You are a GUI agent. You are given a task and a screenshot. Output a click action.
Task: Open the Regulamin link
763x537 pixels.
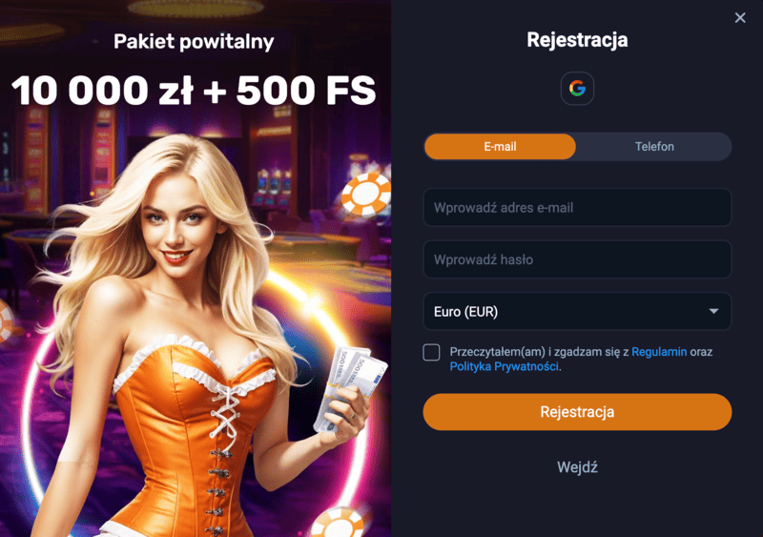point(659,352)
